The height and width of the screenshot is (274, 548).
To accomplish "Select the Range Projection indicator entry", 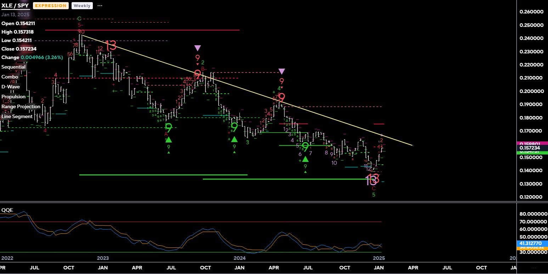I will pyautogui.click(x=21, y=106).
